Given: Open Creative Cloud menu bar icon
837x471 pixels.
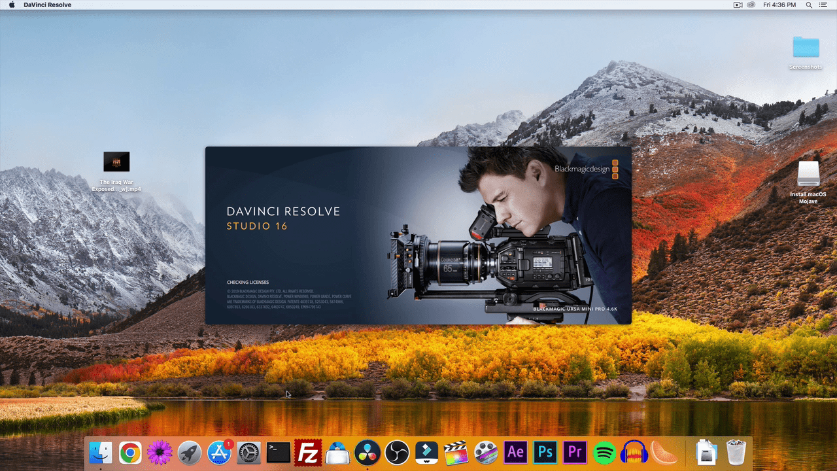Looking at the screenshot, I should (x=751, y=5).
